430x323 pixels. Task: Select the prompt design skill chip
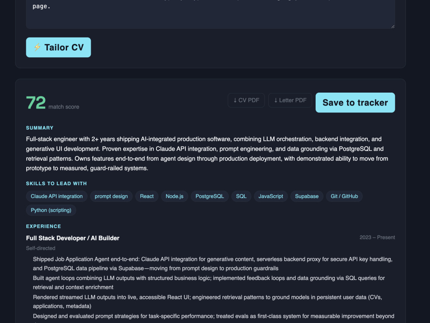click(111, 196)
